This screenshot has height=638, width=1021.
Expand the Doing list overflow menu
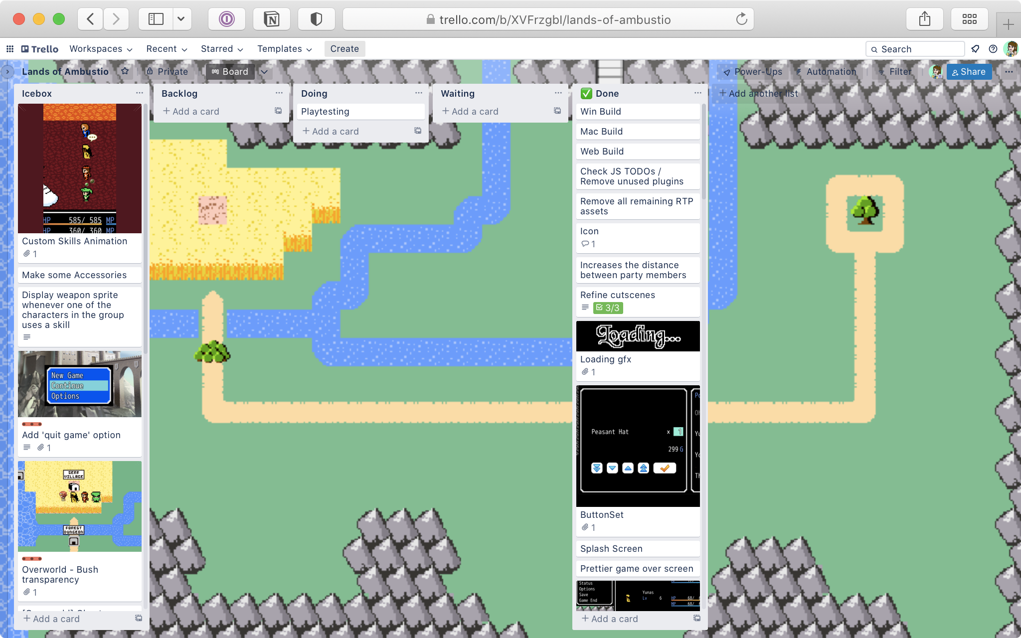[x=419, y=93]
